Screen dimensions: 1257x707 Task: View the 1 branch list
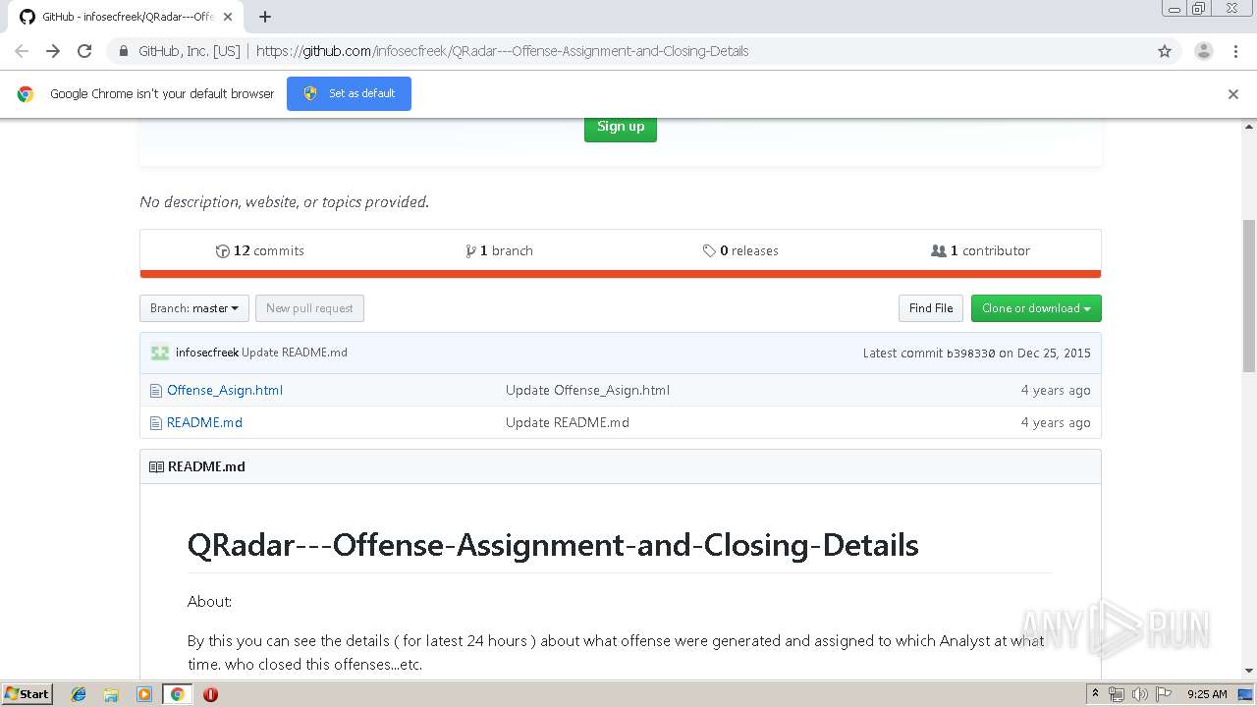(x=500, y=250)
